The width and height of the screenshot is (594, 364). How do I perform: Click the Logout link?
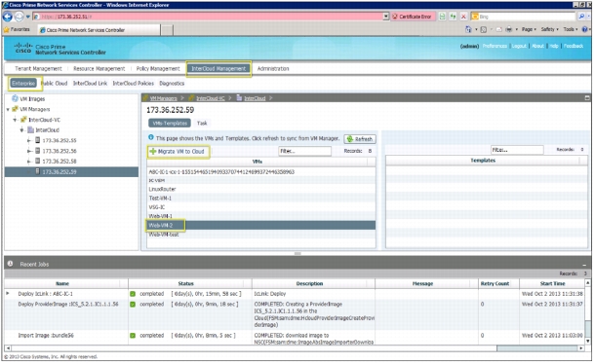tap(519, 46)
